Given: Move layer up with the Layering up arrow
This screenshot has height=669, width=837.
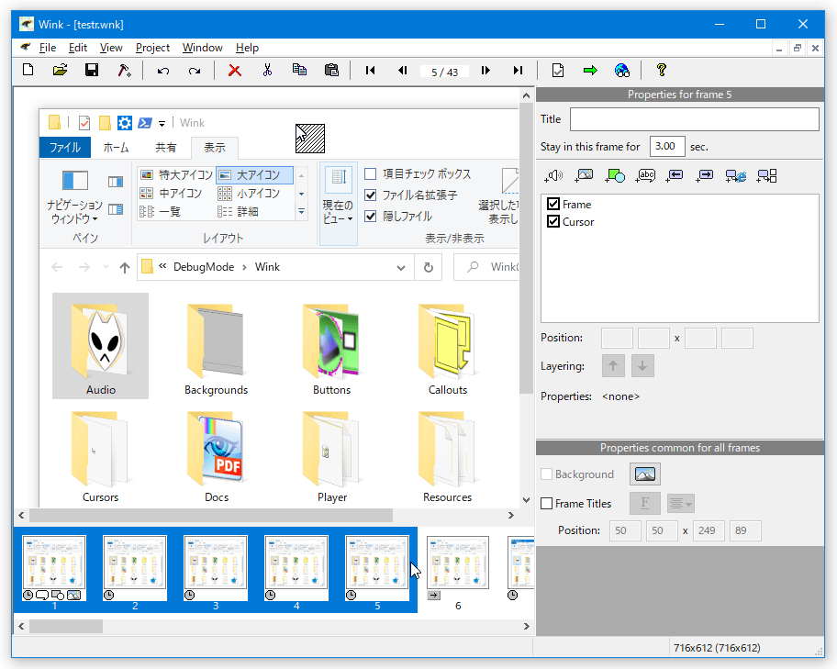Looking at the screenshot, I should pyautogui.click(x=613, y=366).
